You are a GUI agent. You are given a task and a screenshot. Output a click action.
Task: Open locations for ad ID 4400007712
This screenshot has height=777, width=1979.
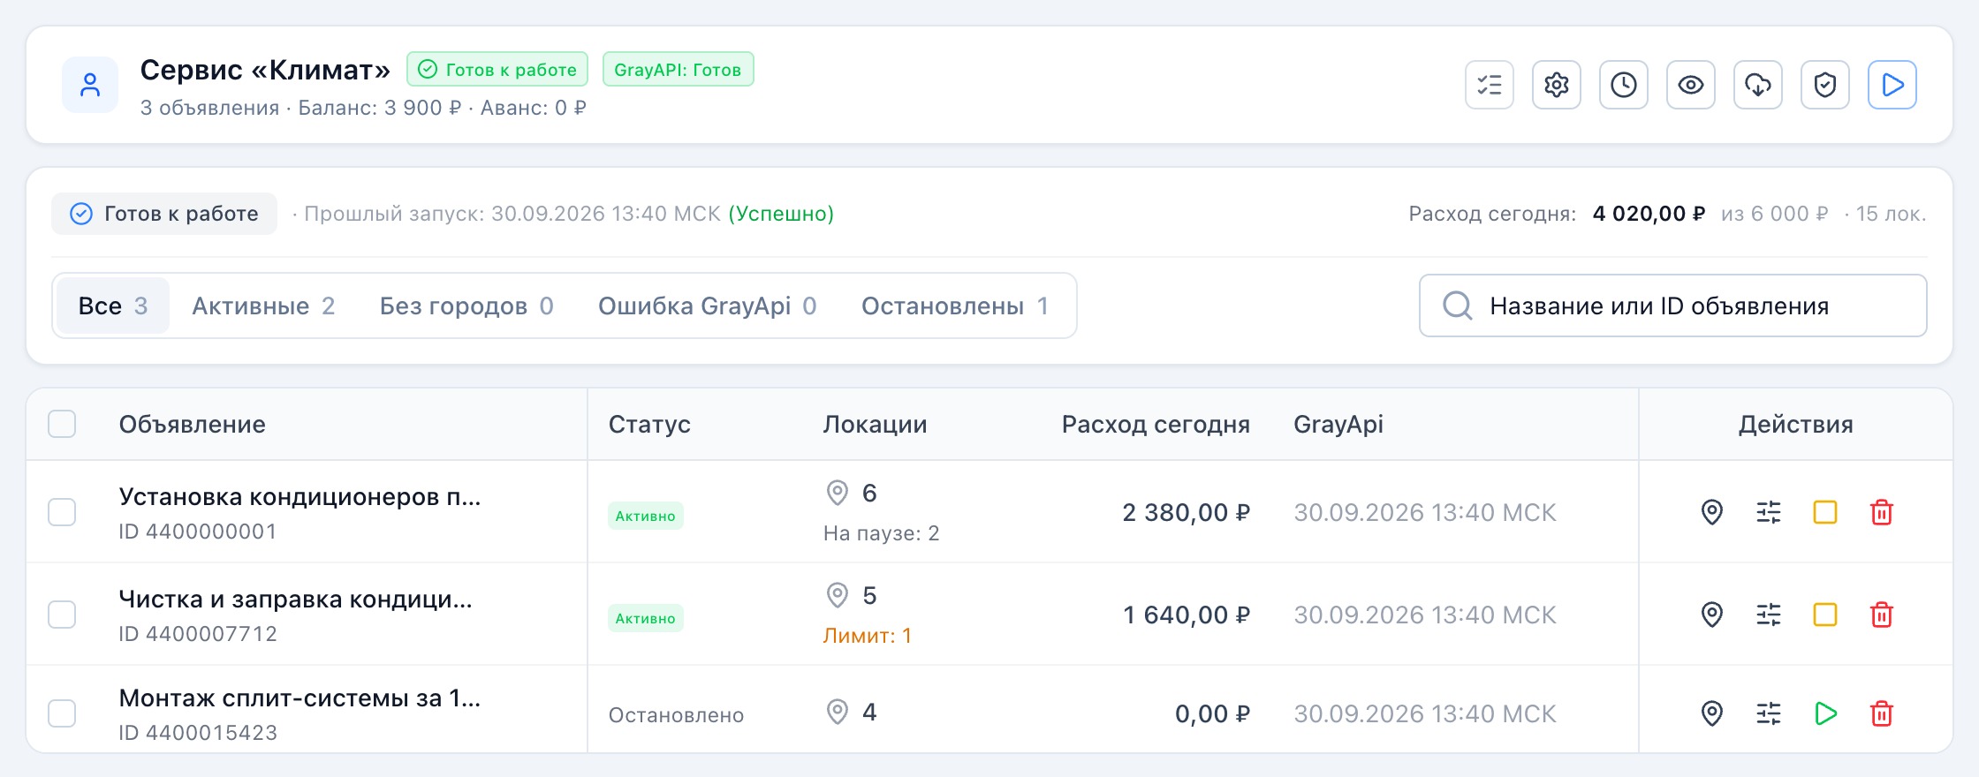click(x=1712, y=615)
